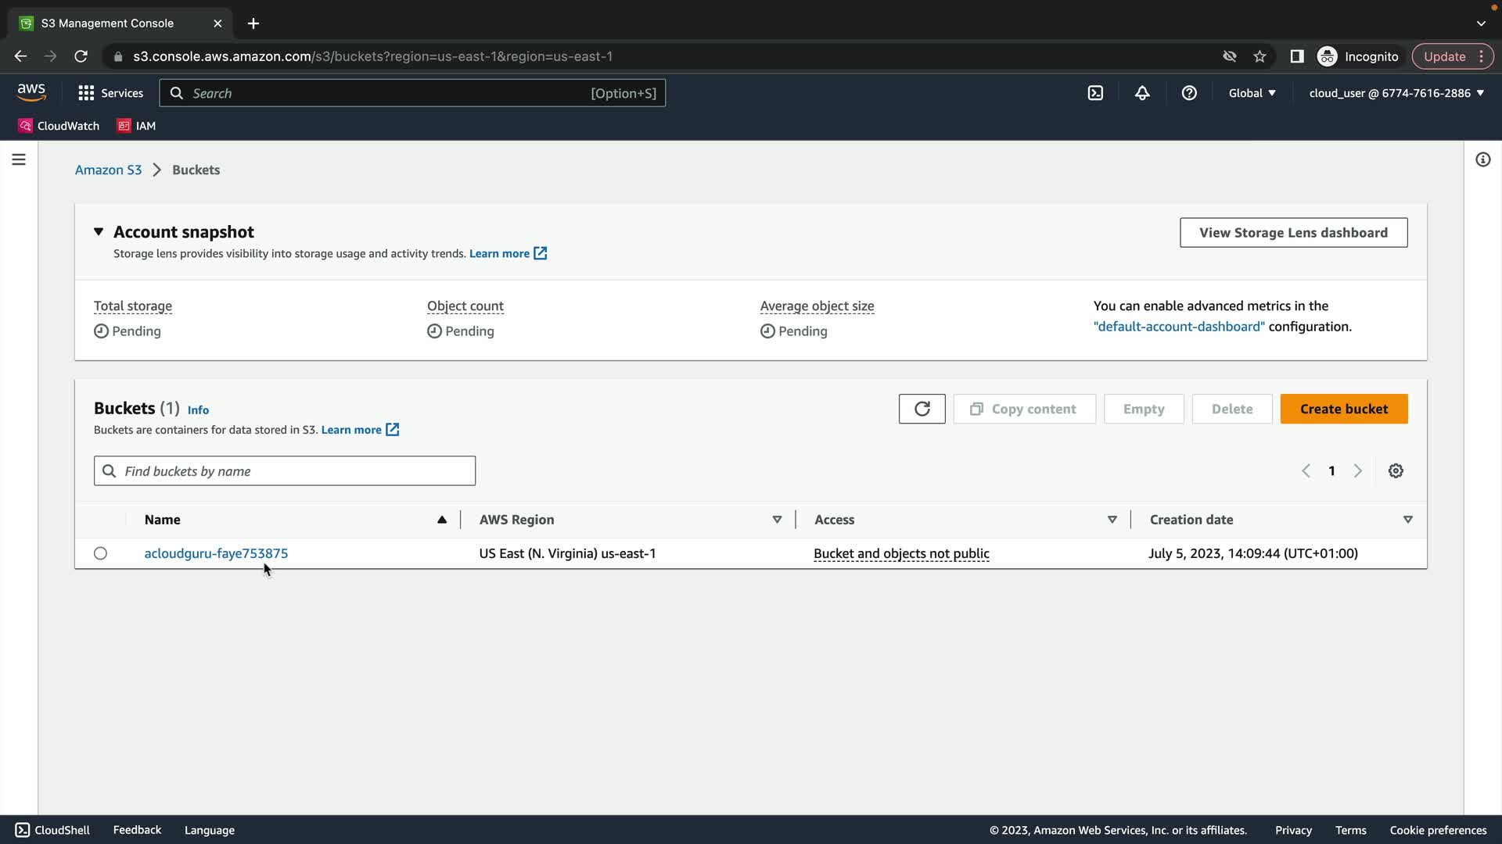Screen dimensions: 1502x844
Task: Open CloudShell icon in top navigation bar
Action: 1095,93
